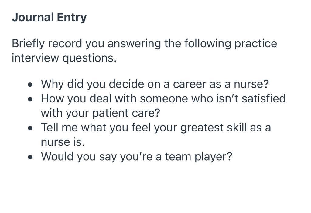Click the bullet dot before Would you say
311x213 pixels.
click(30, 157)
